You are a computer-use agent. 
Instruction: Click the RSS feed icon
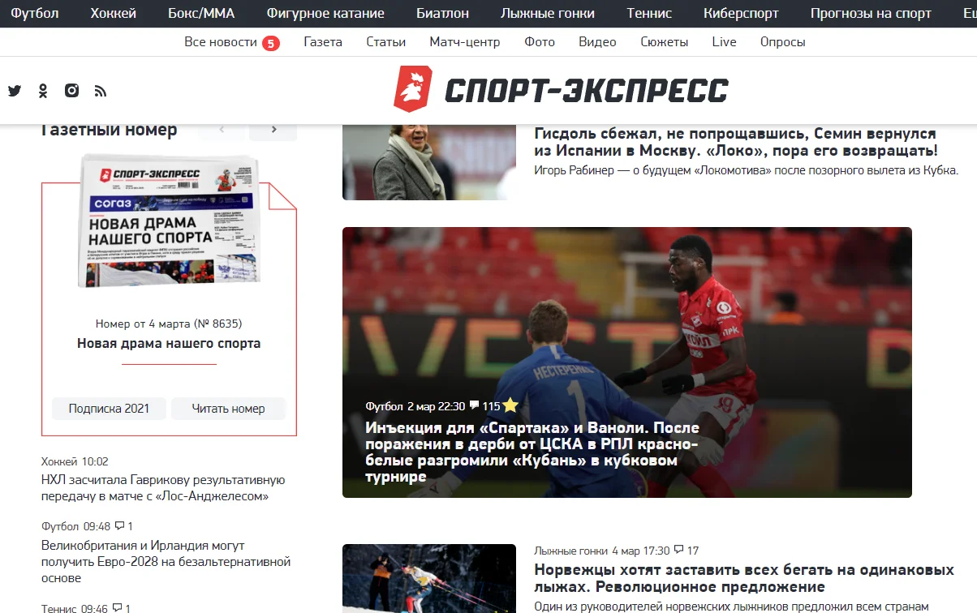click(101, 91)
